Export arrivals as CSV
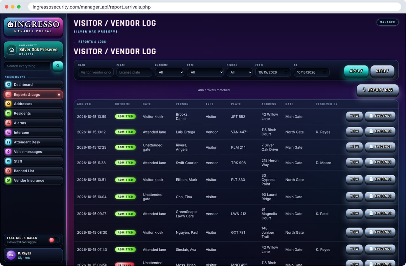406x266 pixels. pyautogui.click(x=378, y=90)
